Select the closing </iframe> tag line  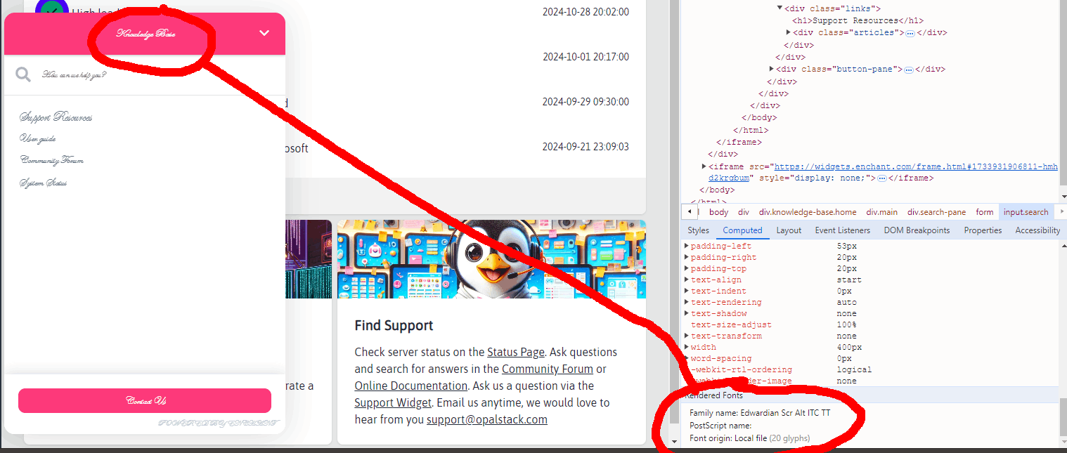click(739, 142)
